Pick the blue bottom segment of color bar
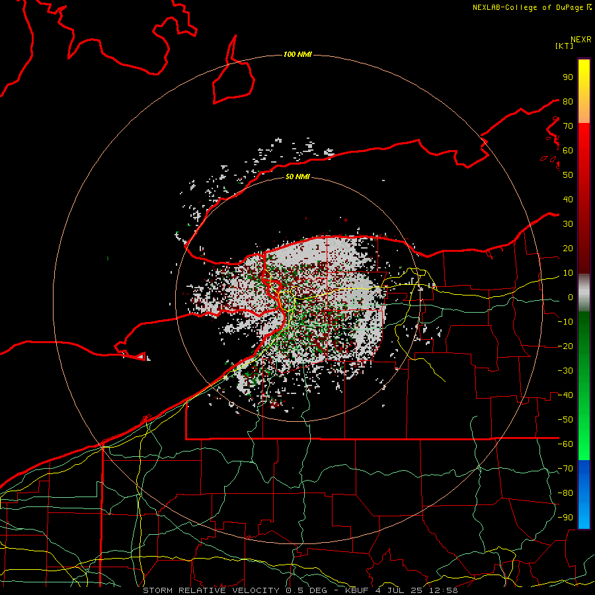Image resolution: width=595 pixels, height=595 pixels. tap(584, 495)
